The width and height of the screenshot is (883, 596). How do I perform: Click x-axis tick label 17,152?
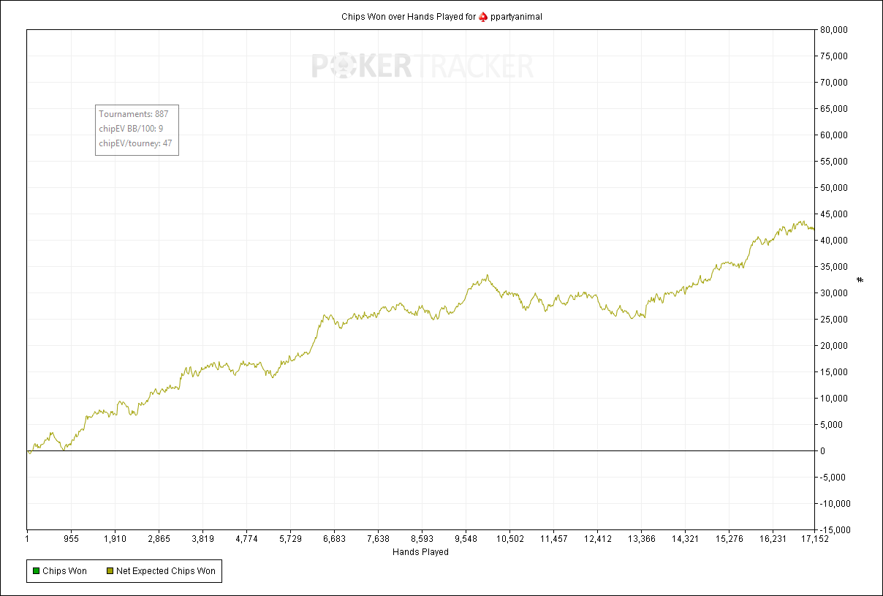(x=814, y=539)
